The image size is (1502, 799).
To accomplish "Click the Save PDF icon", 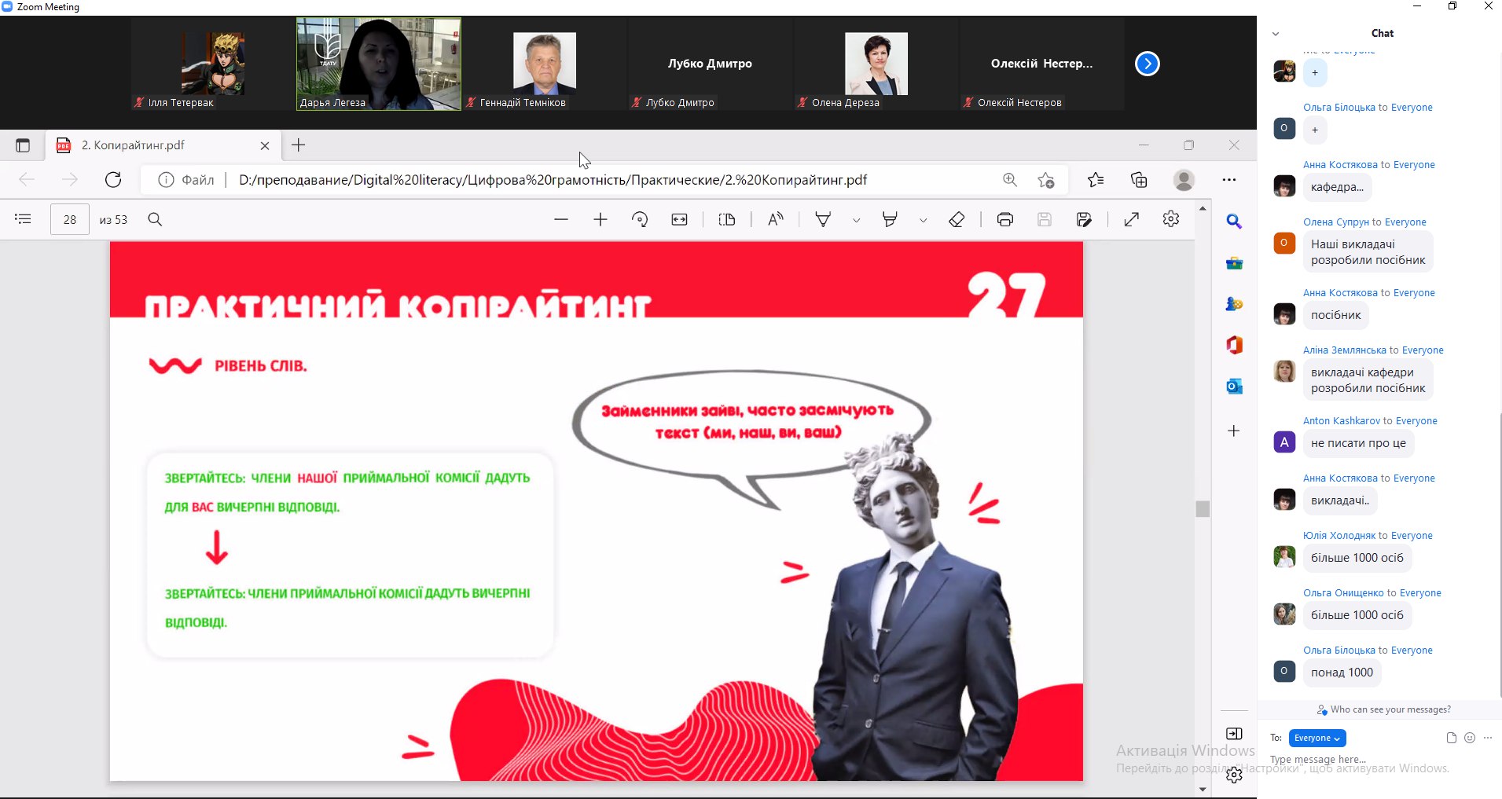I will 1045,220.
